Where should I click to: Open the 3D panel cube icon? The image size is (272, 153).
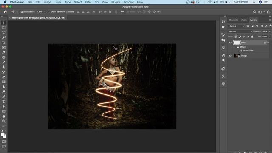[223, 84]
